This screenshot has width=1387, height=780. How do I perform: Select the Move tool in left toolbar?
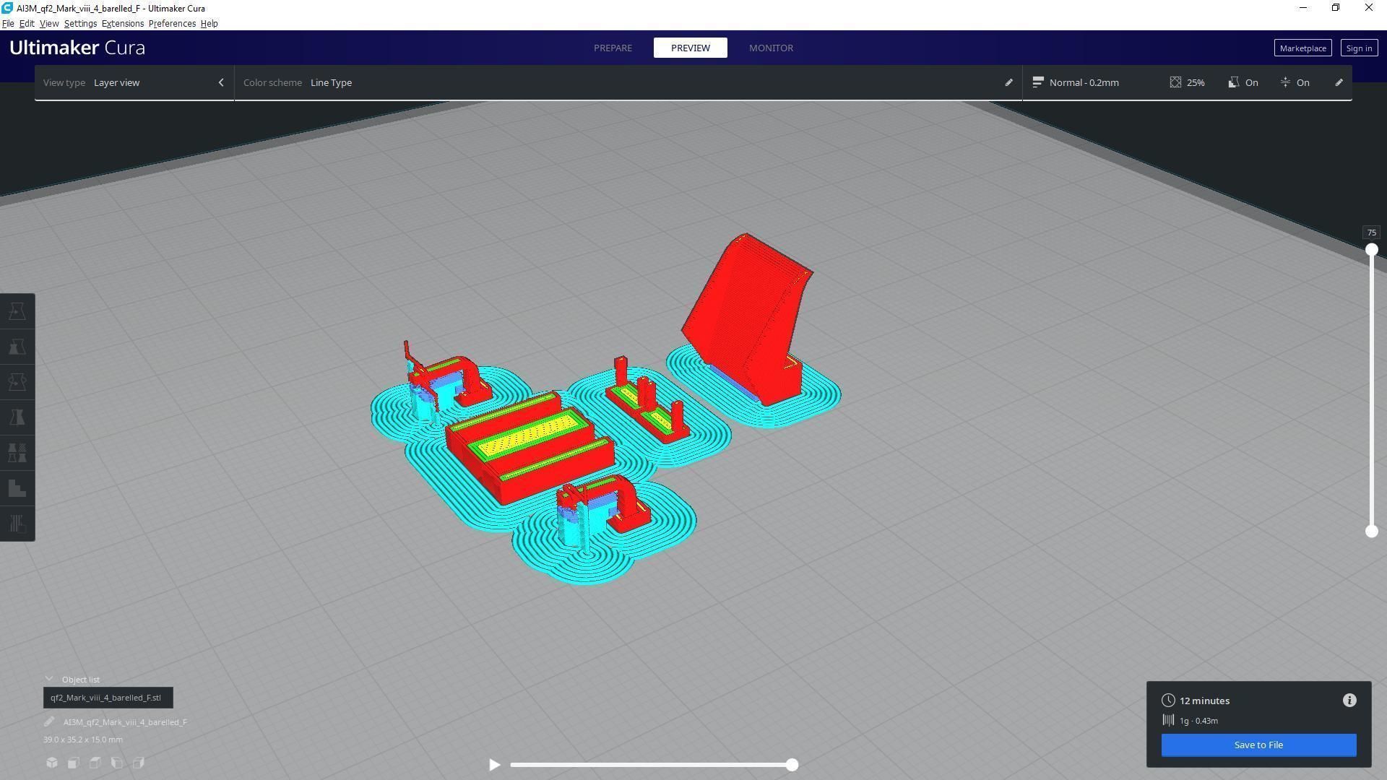[x=17, y=311]
